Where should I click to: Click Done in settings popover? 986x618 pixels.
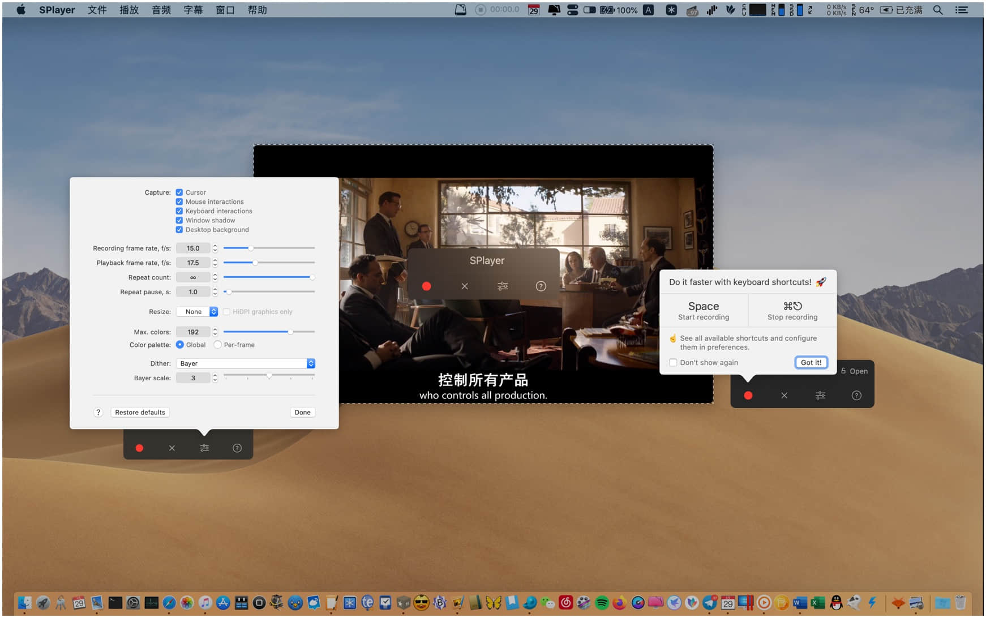pyautogui.click(x=303, y=413)
